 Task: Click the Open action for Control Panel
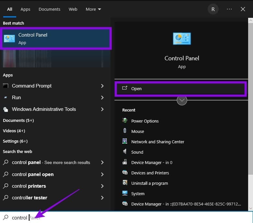[x=181, y=89]
